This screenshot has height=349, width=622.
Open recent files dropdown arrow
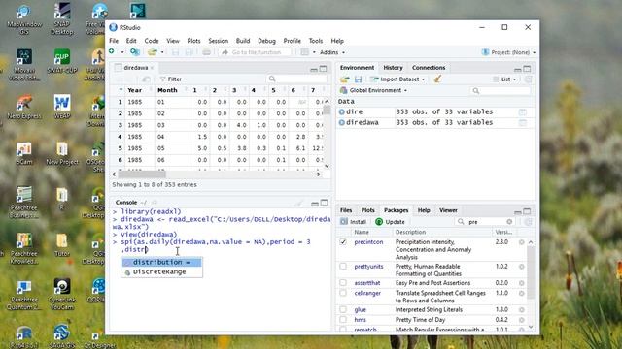[x=162, y=52]
